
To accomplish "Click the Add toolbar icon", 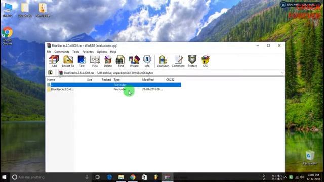I will click(54, 61).
